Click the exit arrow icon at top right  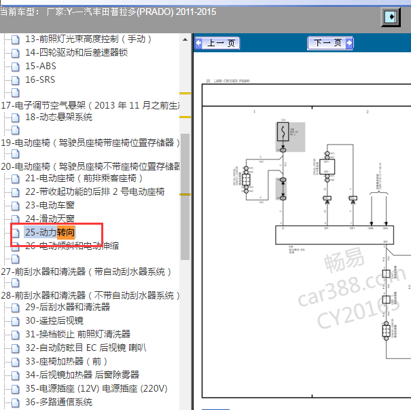391,17
